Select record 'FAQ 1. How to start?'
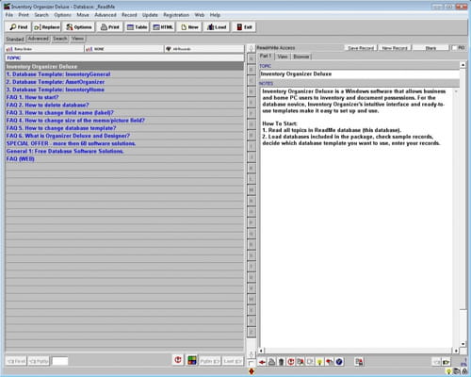Viewport: 471px width, 377px height. pos(124,97)
